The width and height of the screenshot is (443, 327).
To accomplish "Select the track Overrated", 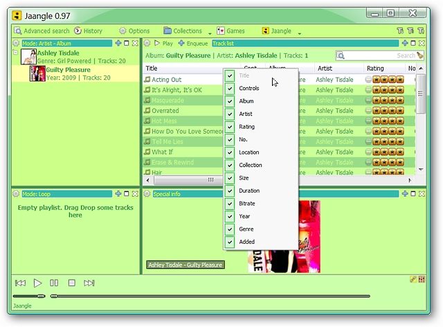I will pyautogui.click(x=165, y=111).
